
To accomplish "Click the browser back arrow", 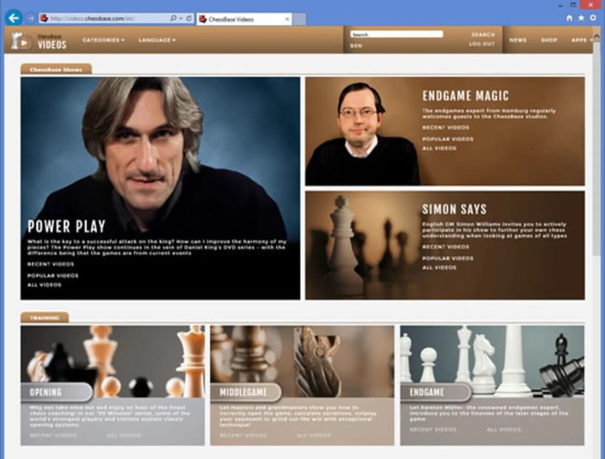I will click(x=14, y=17).
